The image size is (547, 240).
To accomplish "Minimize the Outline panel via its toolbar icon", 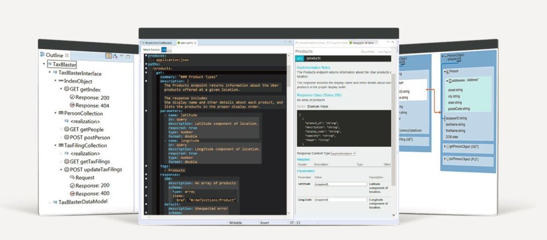I will (x=124, y=55).
